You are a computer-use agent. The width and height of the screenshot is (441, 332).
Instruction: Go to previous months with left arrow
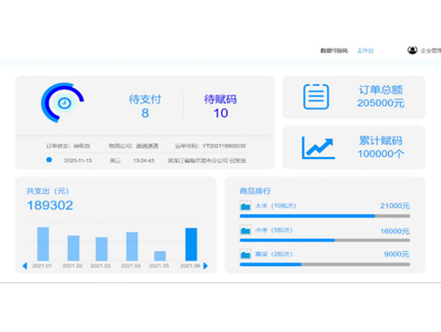[x=25, y=266]
